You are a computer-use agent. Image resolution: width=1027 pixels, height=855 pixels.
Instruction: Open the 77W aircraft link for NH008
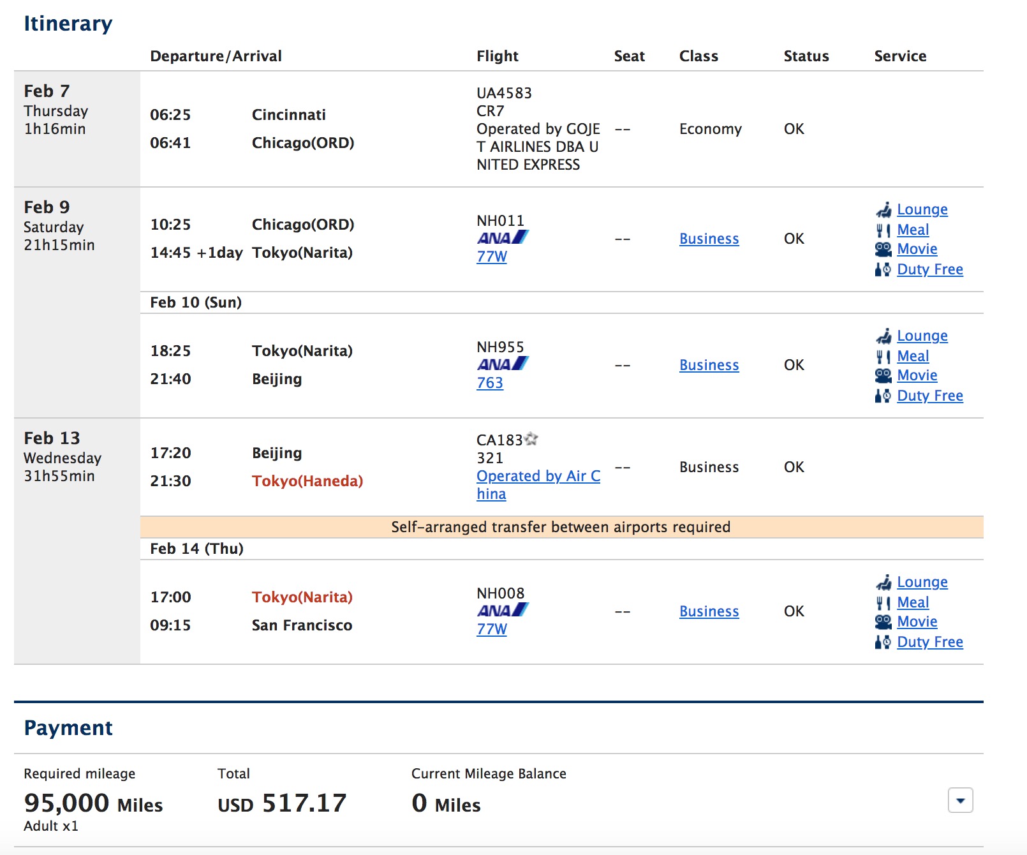(492, 629)
